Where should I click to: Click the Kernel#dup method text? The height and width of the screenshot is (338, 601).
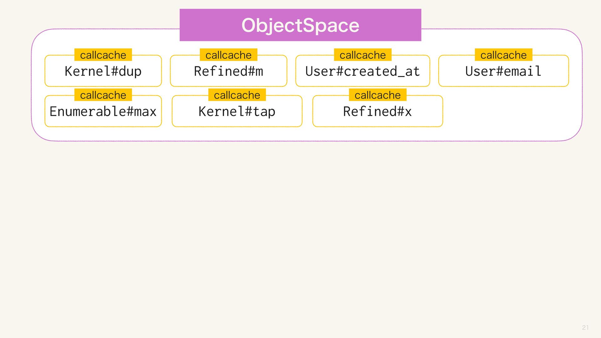[x=103, y=71]
